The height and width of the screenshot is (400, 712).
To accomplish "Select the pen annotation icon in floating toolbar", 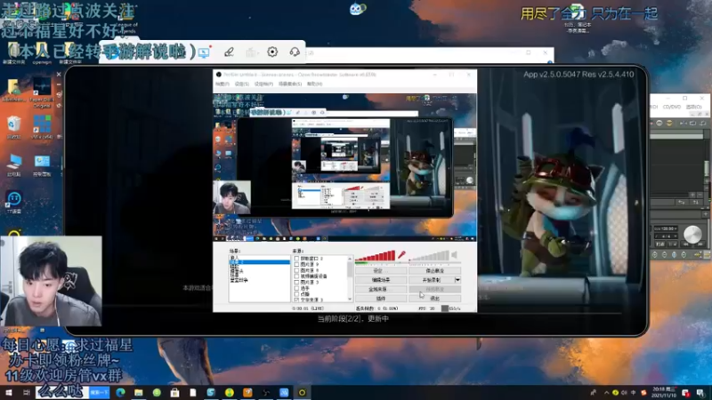I will (x=229, y=52).
